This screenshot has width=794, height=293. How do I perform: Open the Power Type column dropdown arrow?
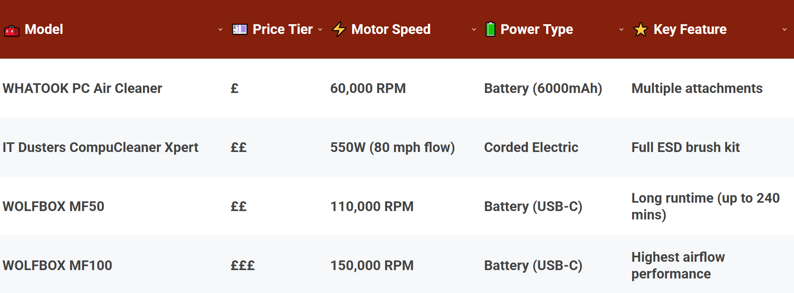(621, 30)
